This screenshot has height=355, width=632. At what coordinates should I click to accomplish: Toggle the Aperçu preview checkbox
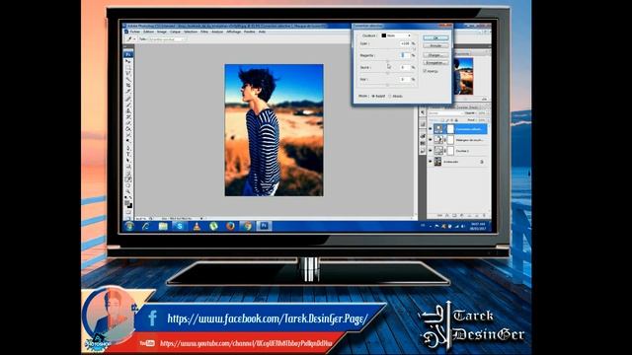tap(425, 71)
